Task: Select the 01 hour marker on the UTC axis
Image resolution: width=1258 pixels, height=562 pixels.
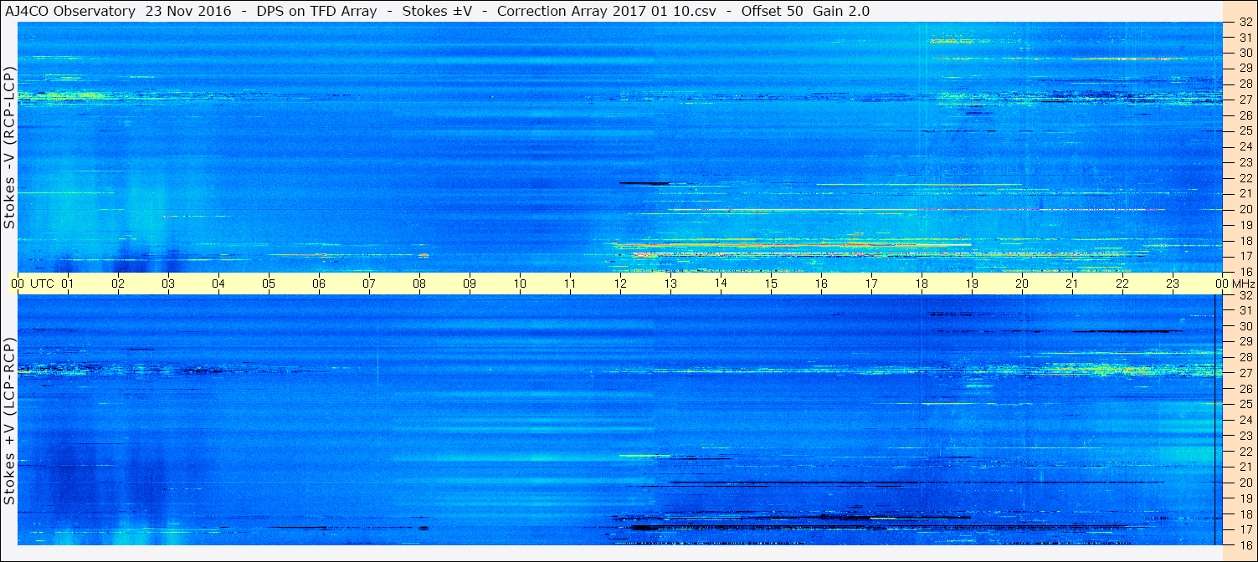Action: coord(68,284)
